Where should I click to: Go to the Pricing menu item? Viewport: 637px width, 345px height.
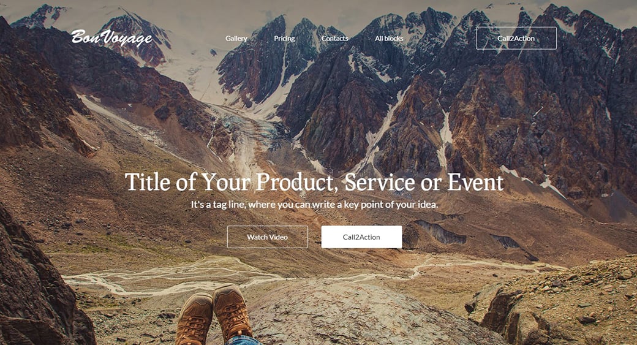click(x=284, y=38)
